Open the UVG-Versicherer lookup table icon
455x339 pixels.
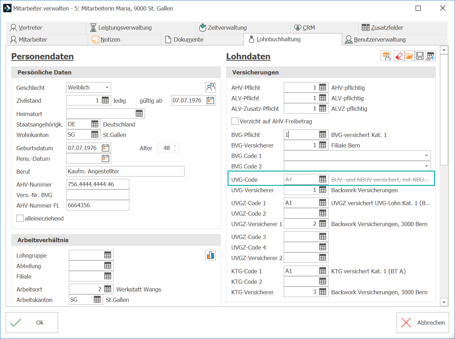click(x=323, y=190)
